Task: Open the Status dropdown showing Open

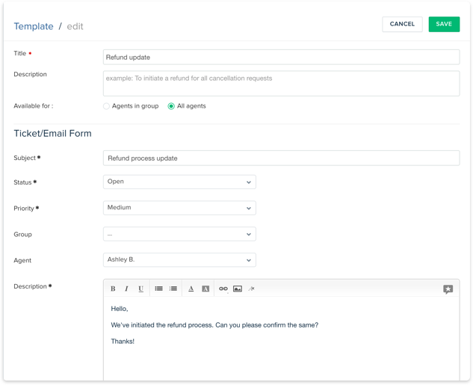Action: tap(179, 182)
